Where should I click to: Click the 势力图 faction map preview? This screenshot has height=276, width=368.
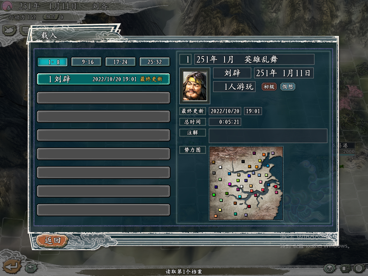coord(246,183)
